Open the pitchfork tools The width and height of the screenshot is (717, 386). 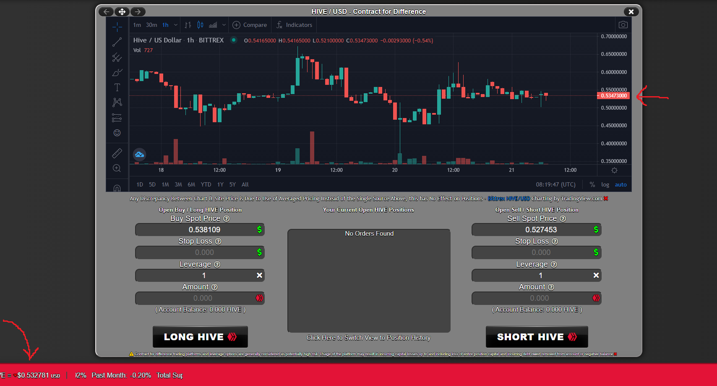click(117, 58)
